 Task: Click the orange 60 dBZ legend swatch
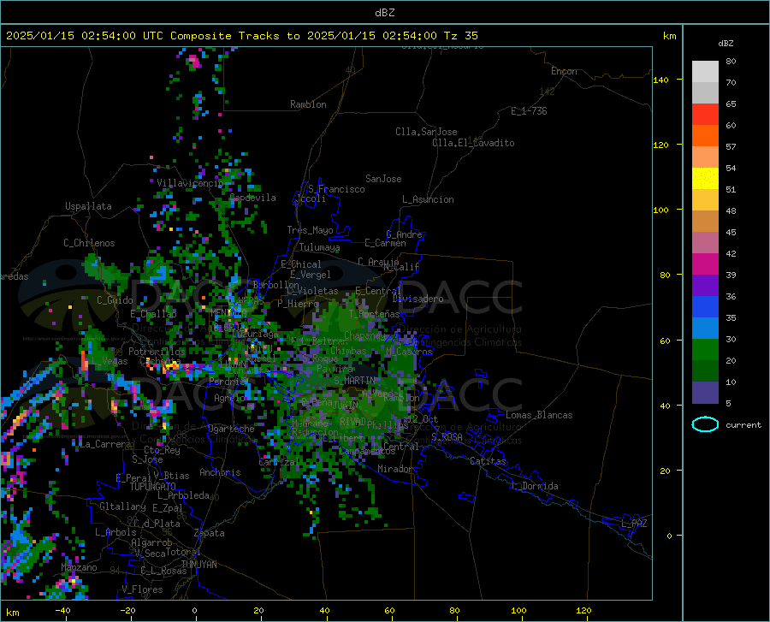click(705, 136)
